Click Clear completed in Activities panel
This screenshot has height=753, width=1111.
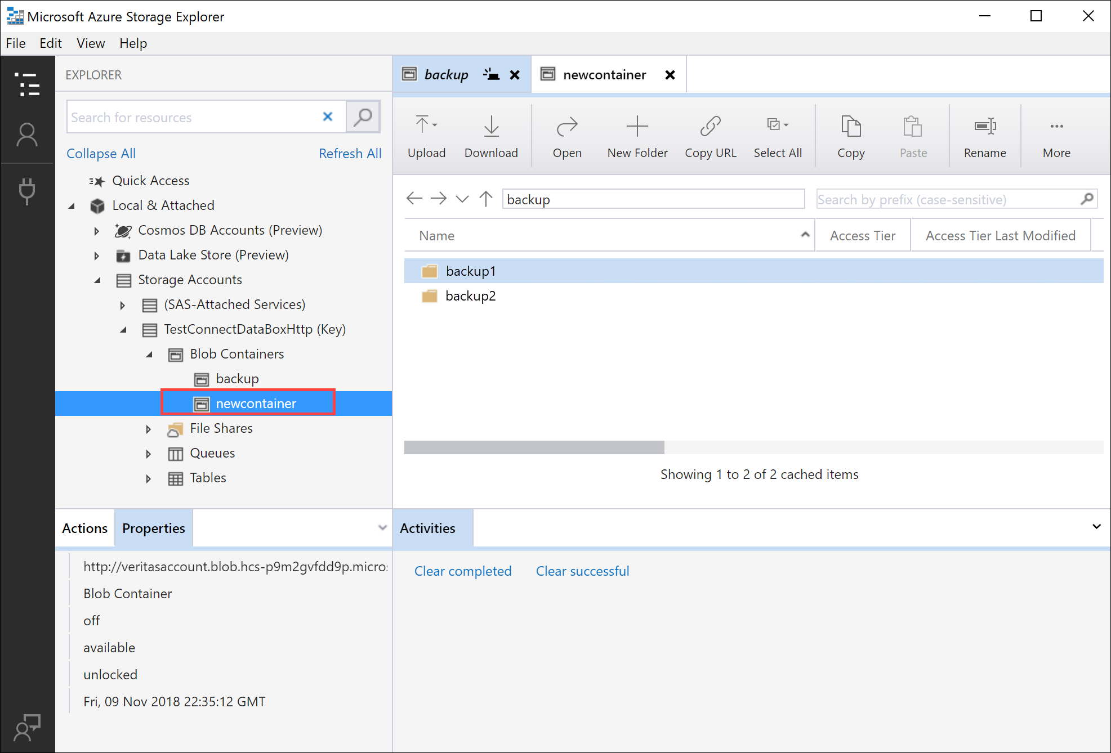point(463,571)
